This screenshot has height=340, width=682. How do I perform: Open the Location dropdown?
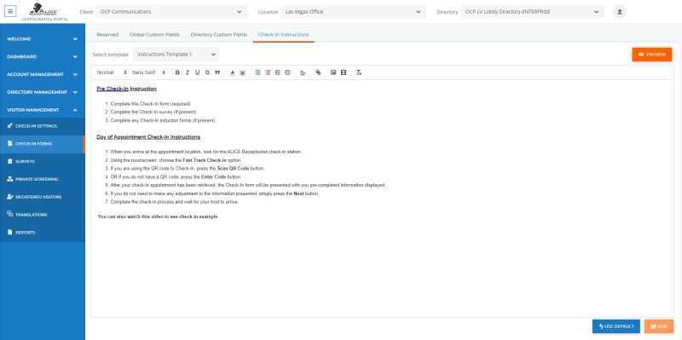click(354, 12)
